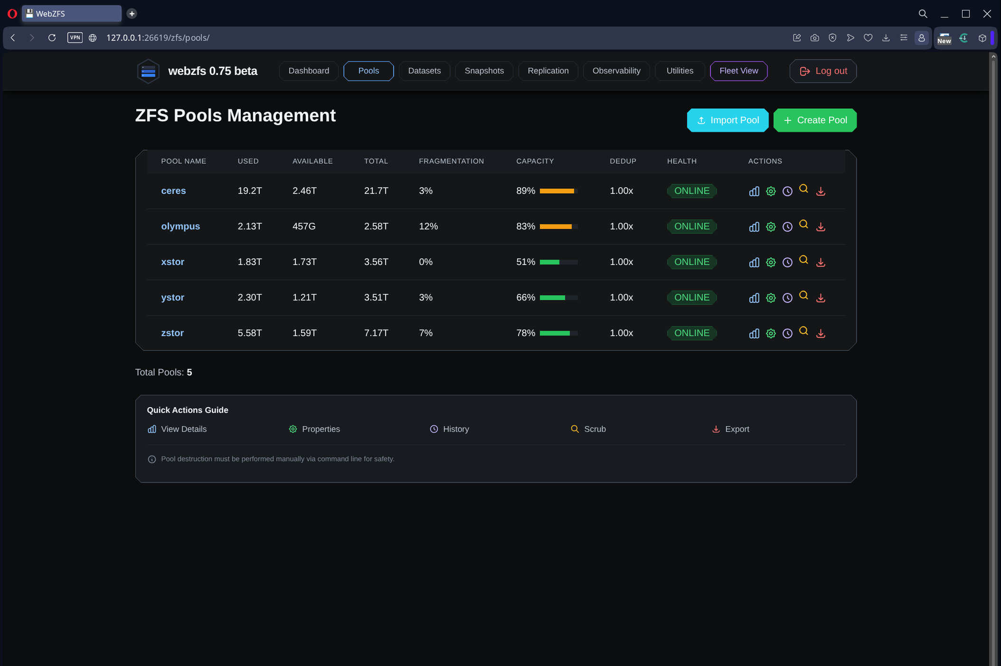Image resolution: width=1001 pixels, height=666 pixels.
Task: Open properties for zstor pool
Action: (770, 333)
